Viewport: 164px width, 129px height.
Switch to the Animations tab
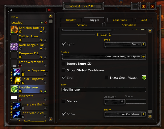tap(129, 25)
